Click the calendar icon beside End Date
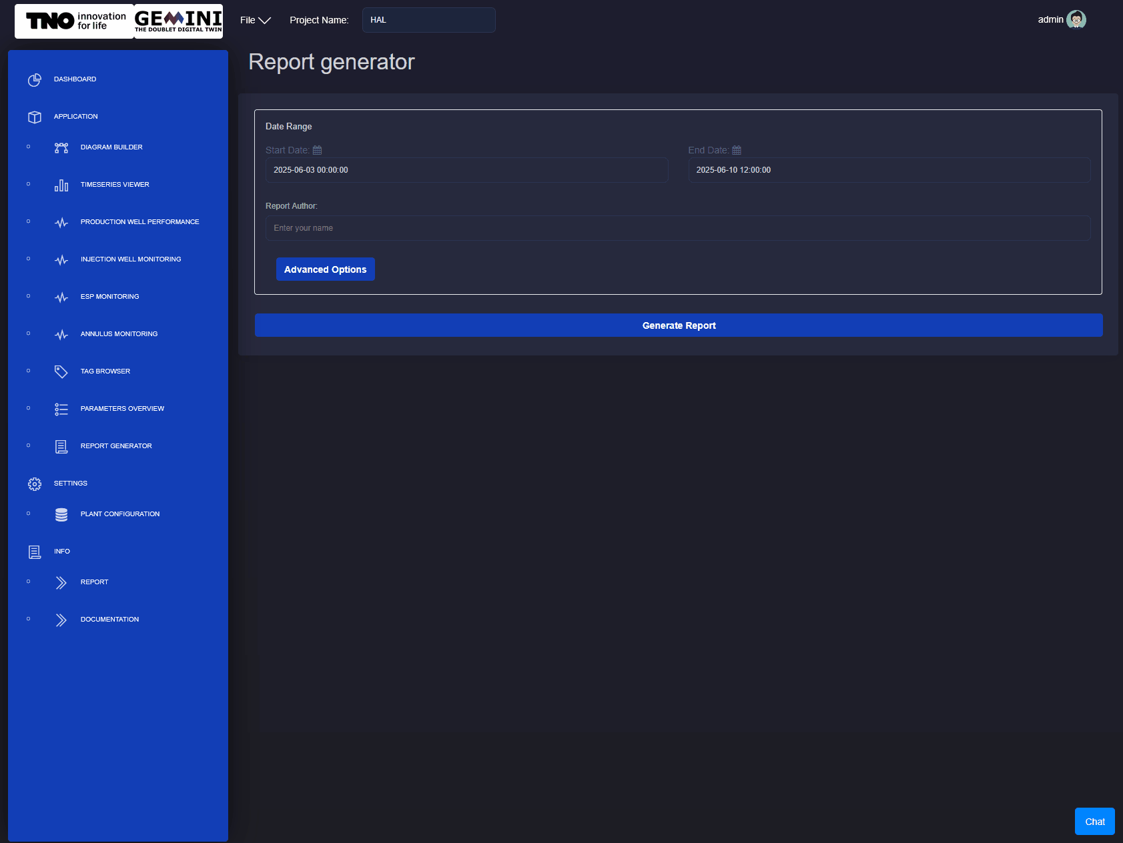The image size is (1123, 843). (737, 150)
